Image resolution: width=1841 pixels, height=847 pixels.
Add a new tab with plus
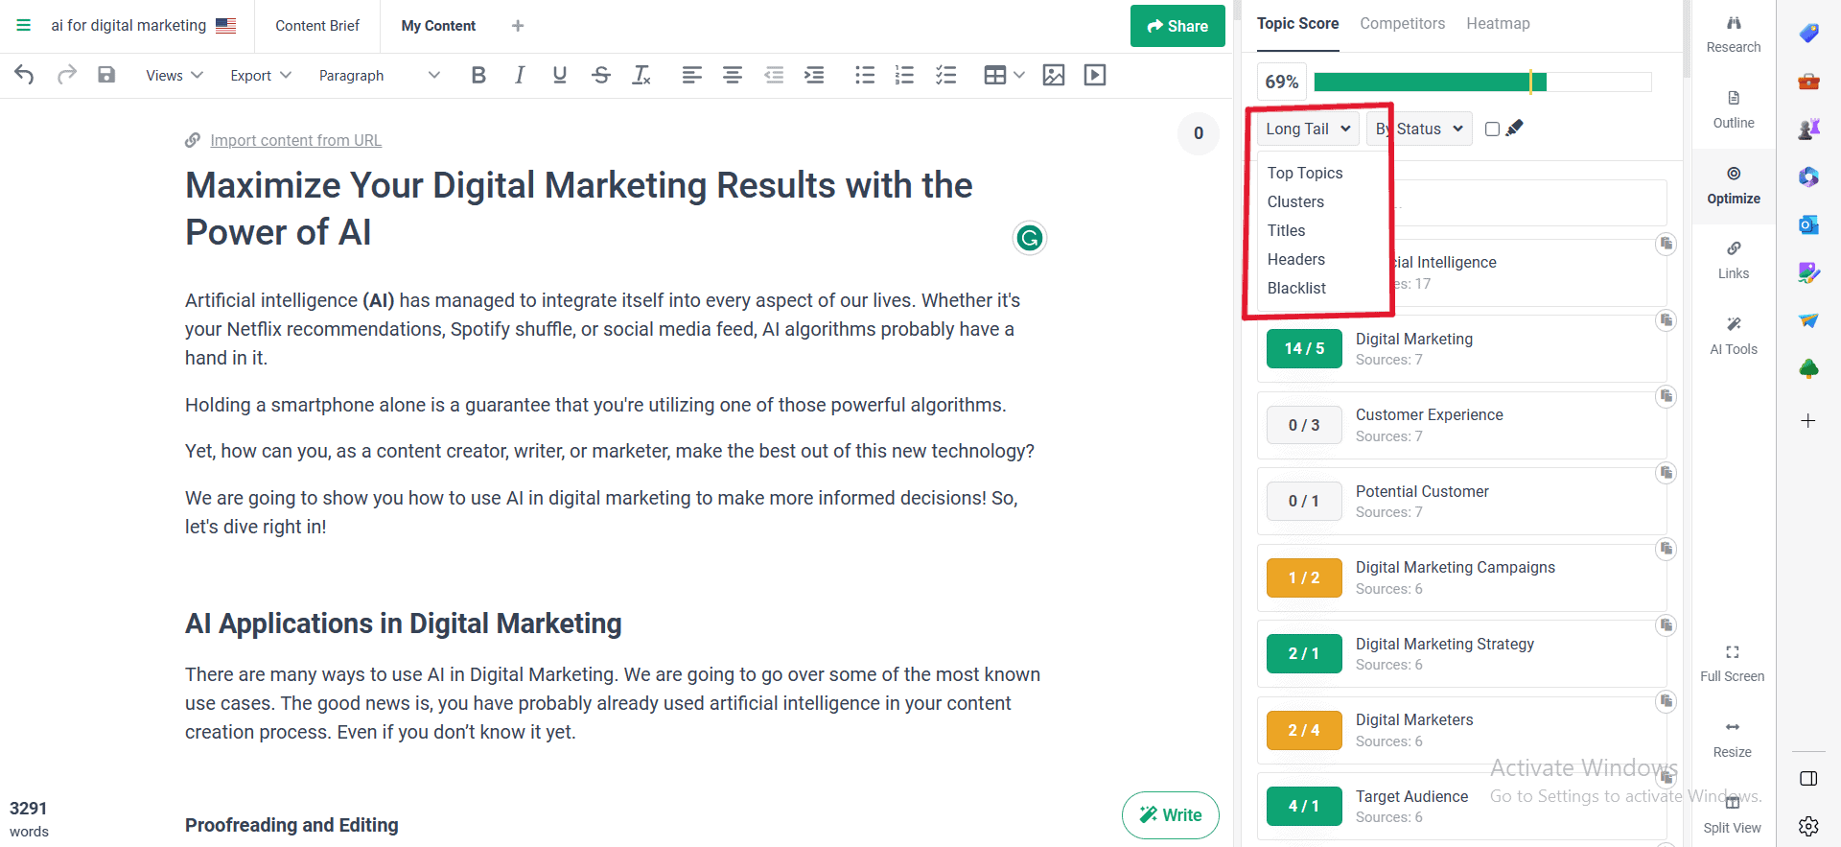pyautogui.click(x=518, y=26)
